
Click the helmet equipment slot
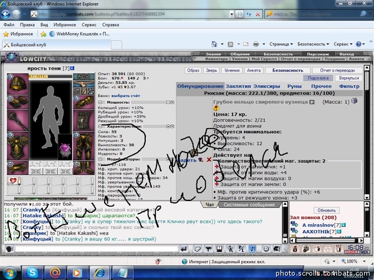(x=17, y=84)
